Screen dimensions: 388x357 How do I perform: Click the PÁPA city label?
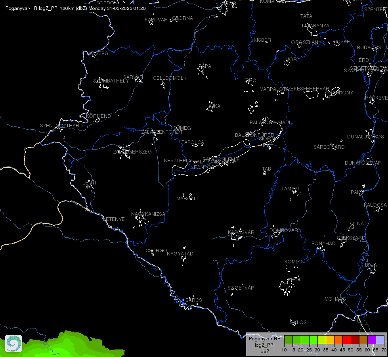(205, 66)
